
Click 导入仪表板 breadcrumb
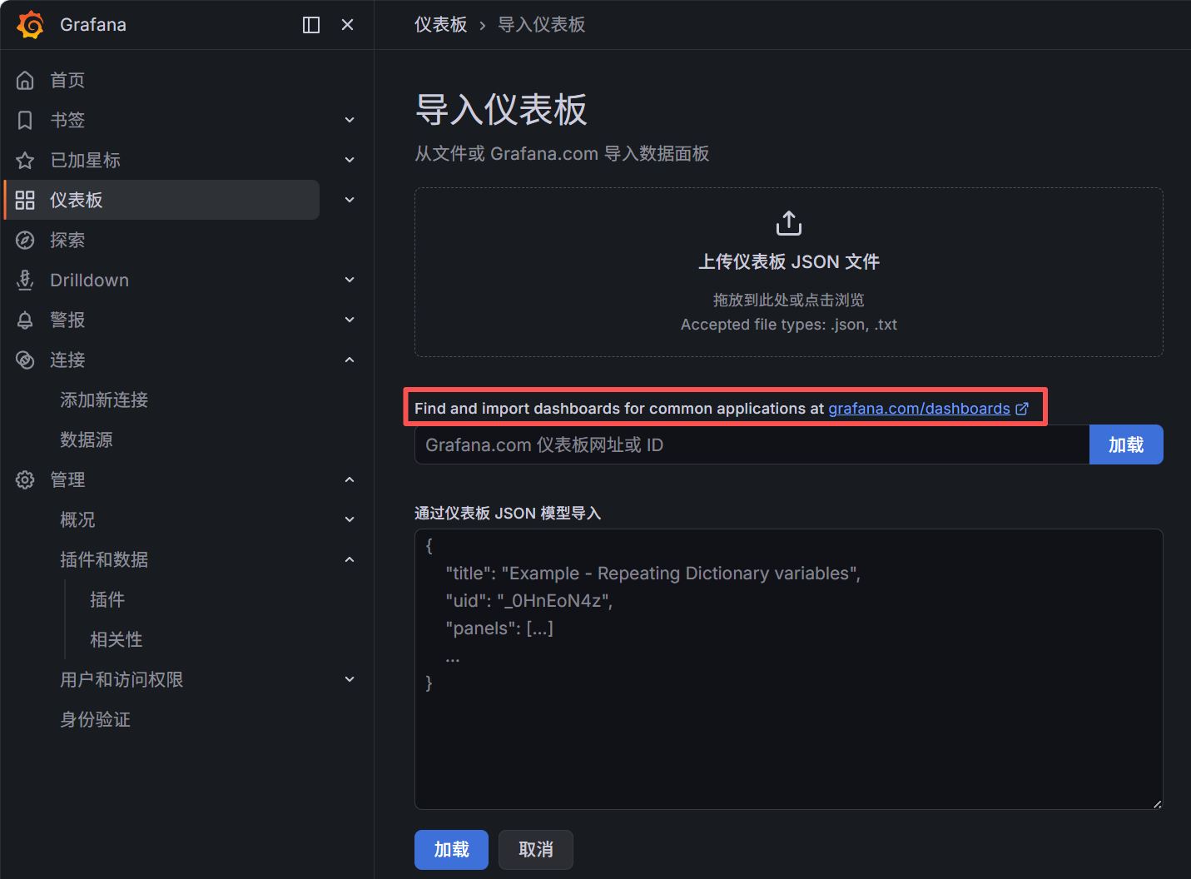[542, 25]
